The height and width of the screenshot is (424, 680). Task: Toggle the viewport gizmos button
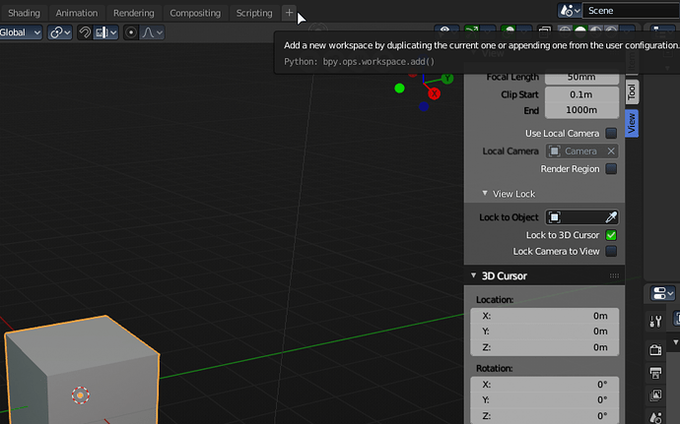tap(471, 31)
